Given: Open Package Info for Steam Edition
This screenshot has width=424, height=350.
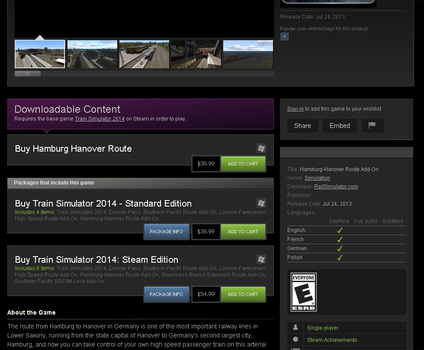Looking at the screenshot, I should pyautogui.click(x=166, y=294).
